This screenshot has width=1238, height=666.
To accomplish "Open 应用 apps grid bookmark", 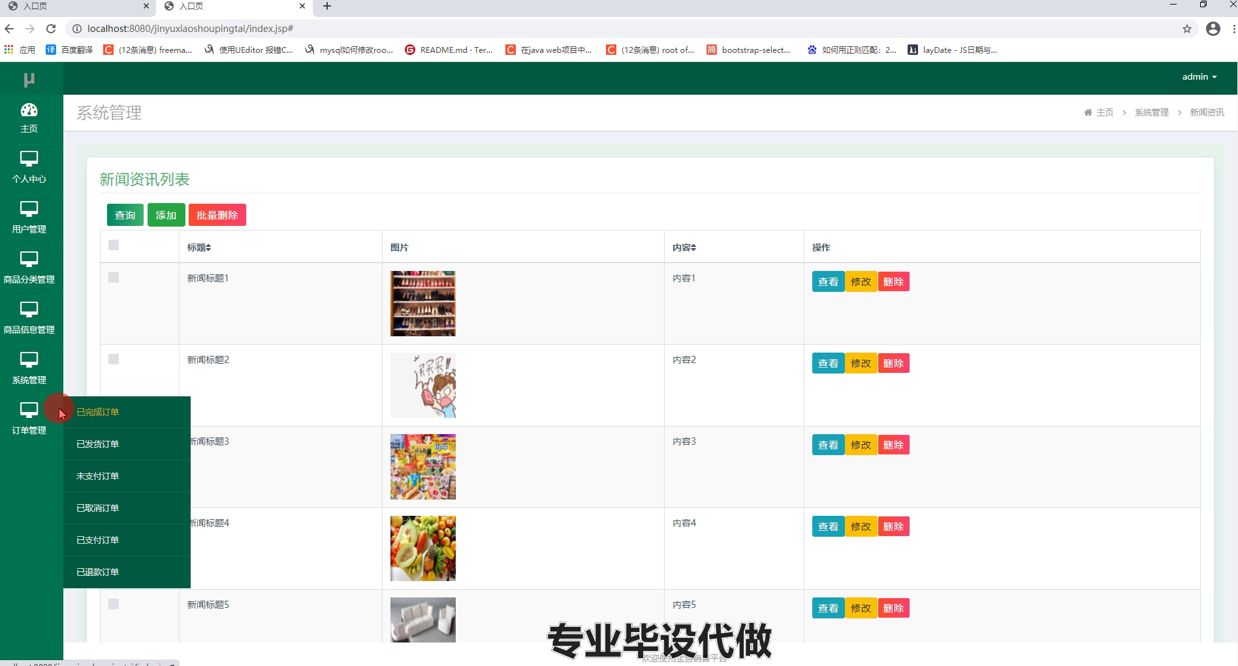I will [20, 50].
